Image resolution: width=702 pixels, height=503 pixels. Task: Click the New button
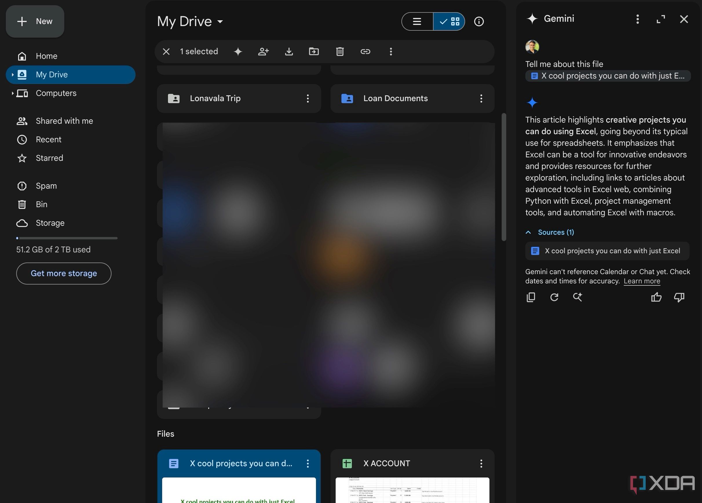click(x=35, y=21)
